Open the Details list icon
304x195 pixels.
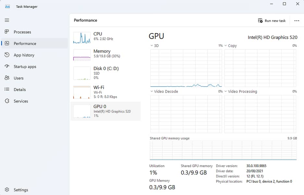click(x=7, y=89)
